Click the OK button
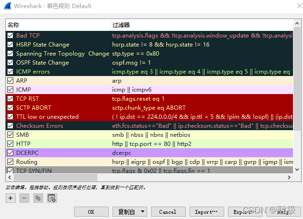 pos(91,212)
